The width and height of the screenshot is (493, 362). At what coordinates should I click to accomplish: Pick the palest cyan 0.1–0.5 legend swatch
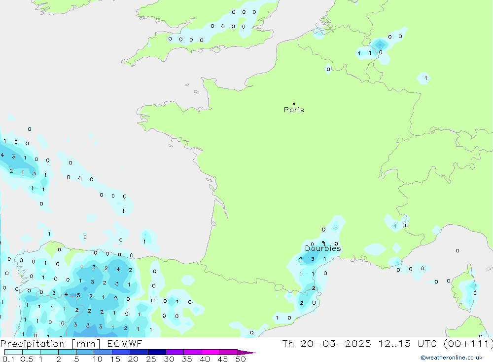13,352
